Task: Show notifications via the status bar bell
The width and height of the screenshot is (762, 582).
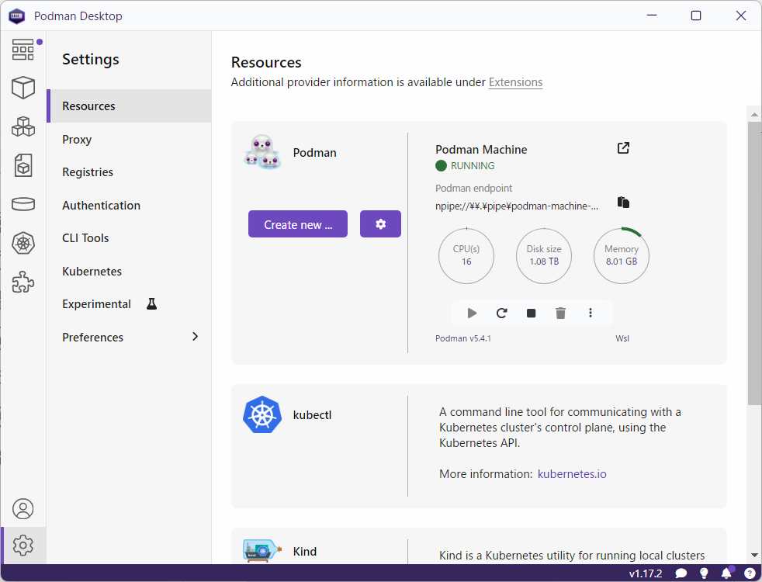Action: 727,573
